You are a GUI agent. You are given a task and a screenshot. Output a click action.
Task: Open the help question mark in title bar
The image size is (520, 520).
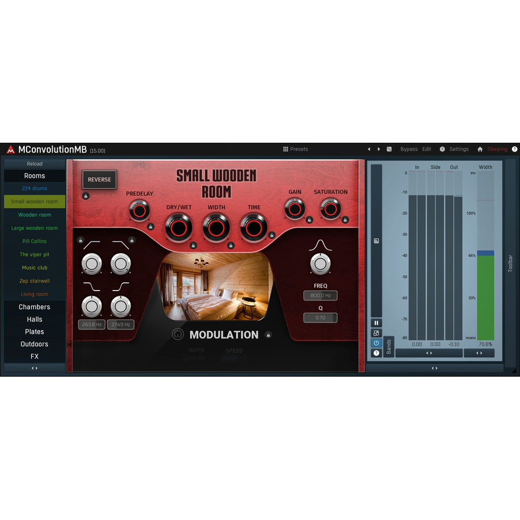pos(514,149)
